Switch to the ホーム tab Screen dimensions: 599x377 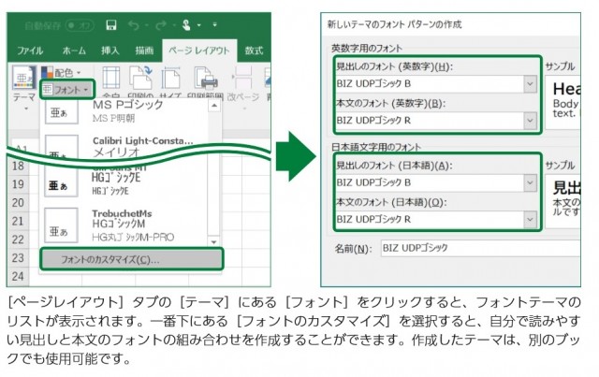tap(74, 51)
